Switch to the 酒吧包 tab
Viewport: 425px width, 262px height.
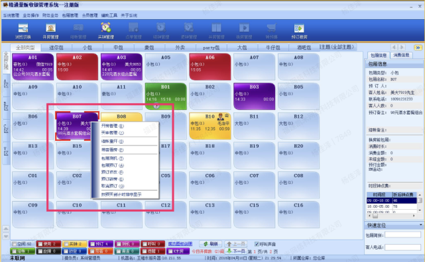pyautogui.click(x=304, y=48)
